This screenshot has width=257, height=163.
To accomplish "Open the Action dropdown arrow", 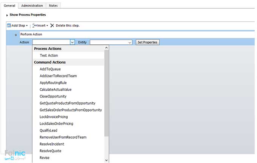I will (72, 42).
